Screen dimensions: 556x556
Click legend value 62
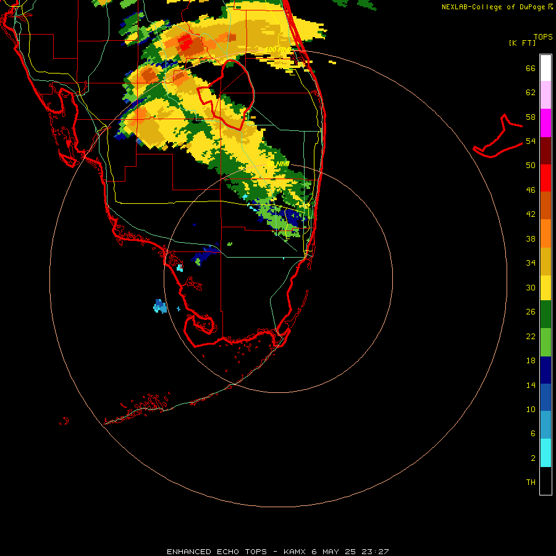531,93
